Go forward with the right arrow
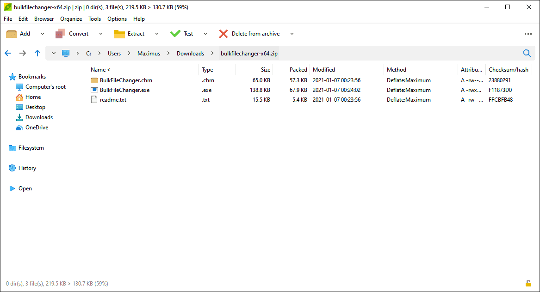Screen dimensions: 540x292 point(23,53)
